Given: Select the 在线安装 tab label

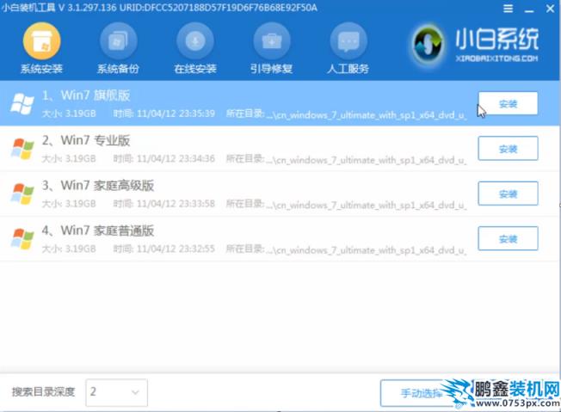Looking at the screenshot, I should (x=195, y=69).
